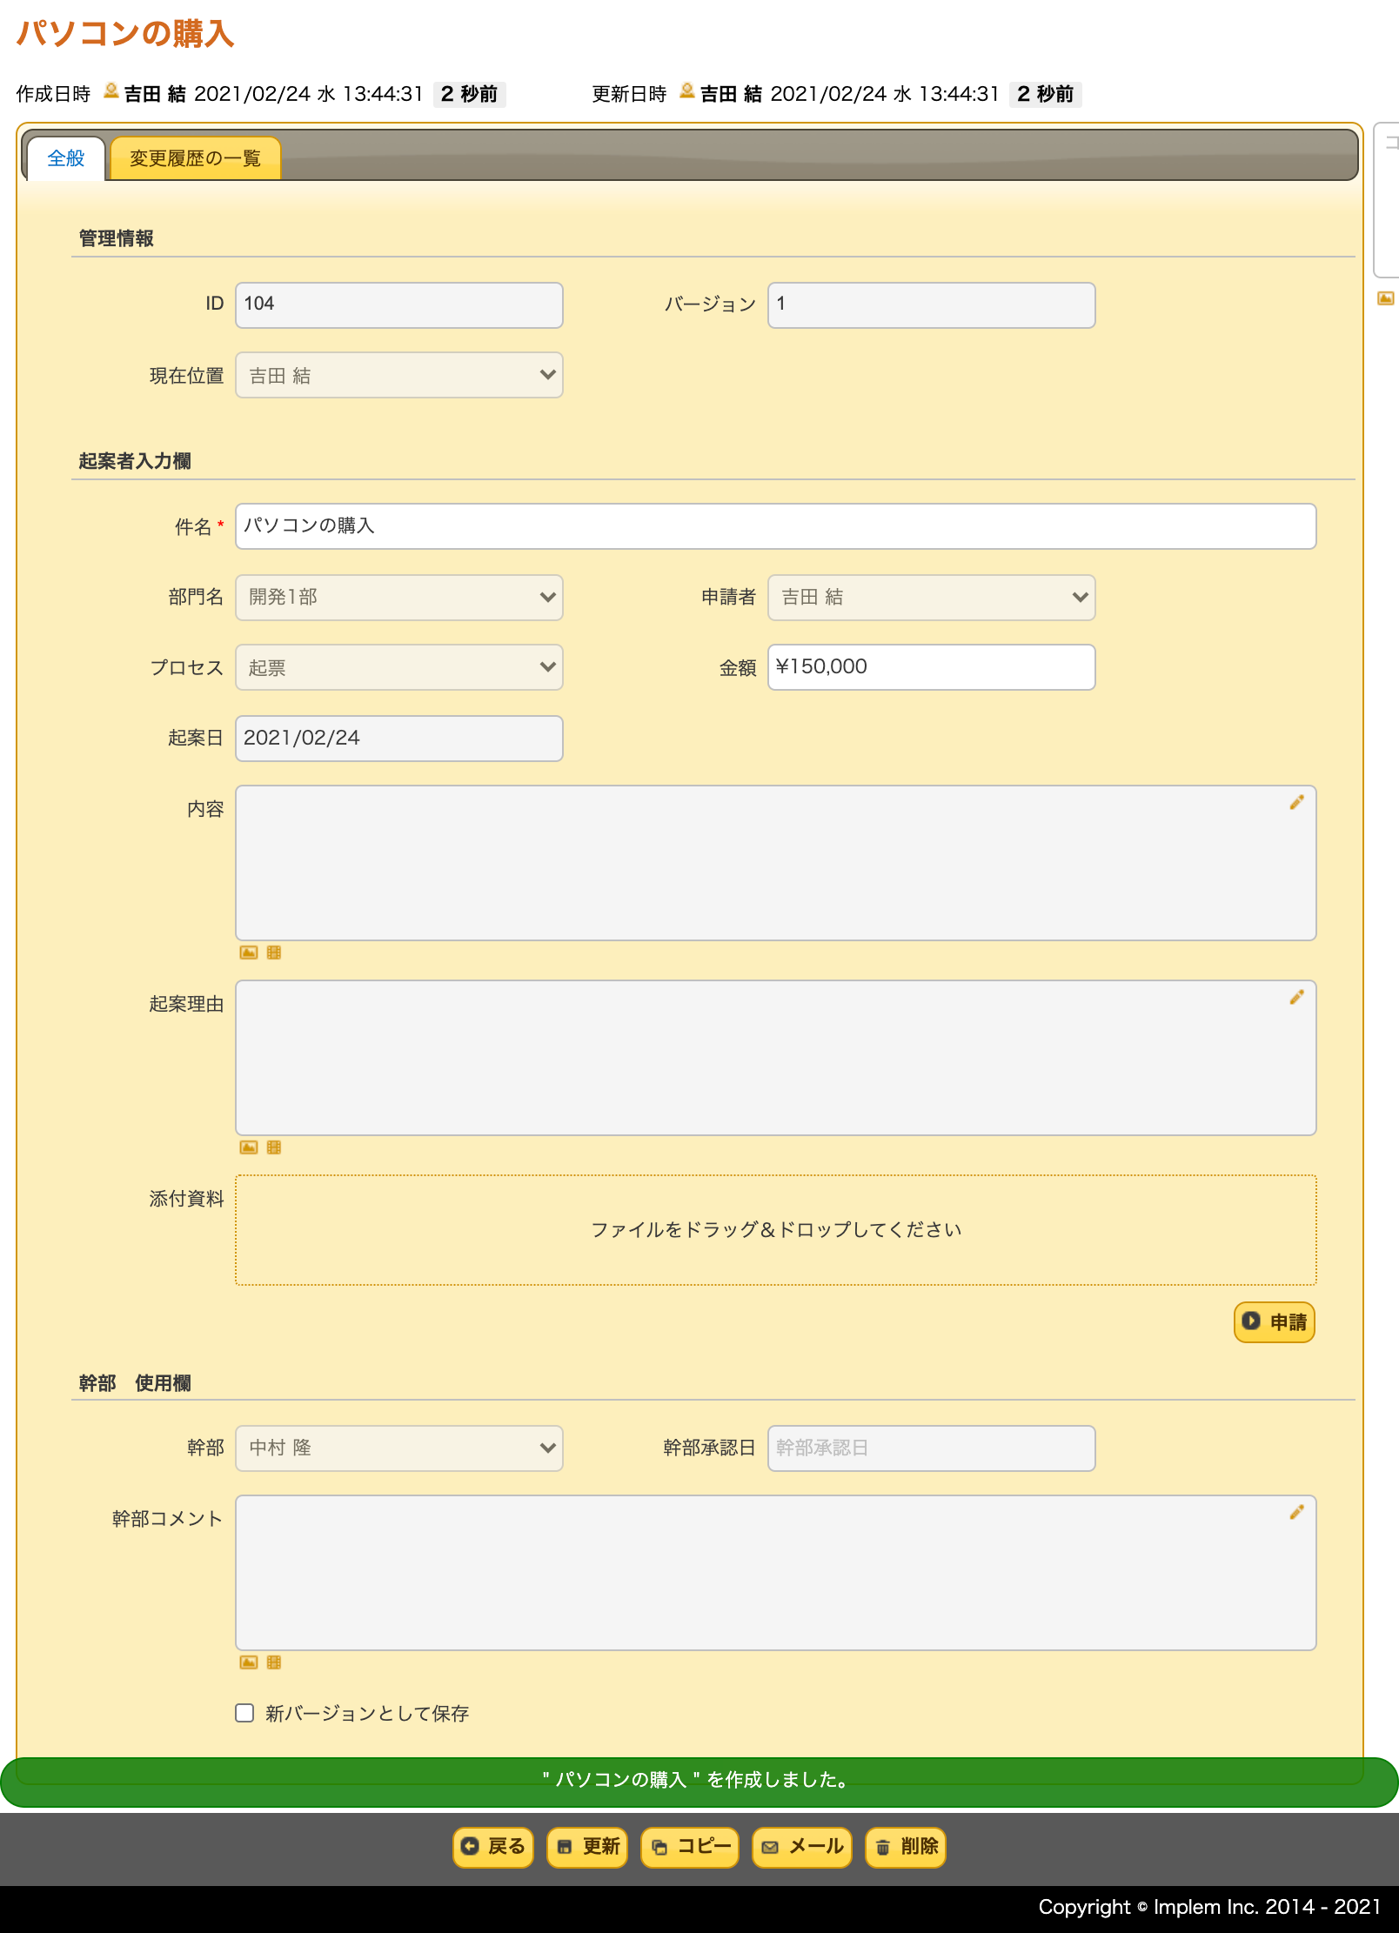Open プロセス dropdown showing 起票
Image resolution: width=1399 pixels, height=1933 pixels.
(x=399, y=667)
